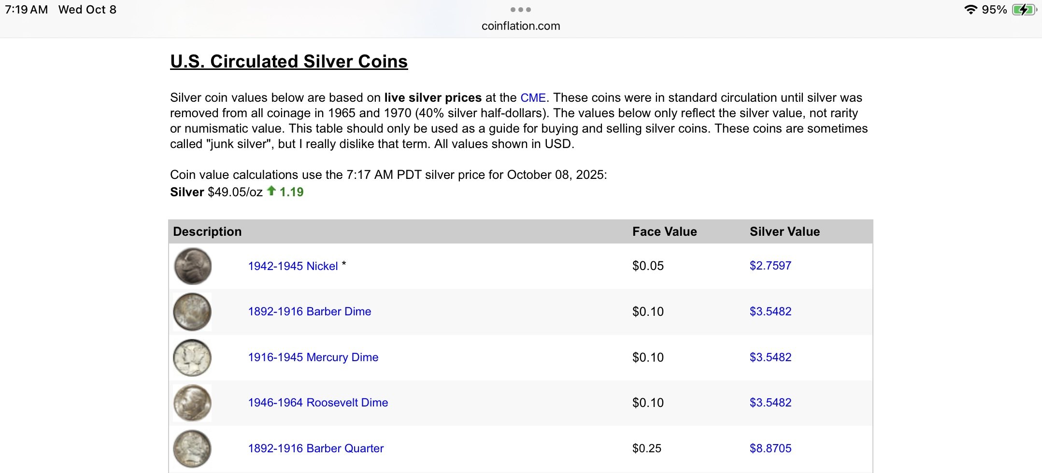Click the $8.8705 quarter silver value

[771, 448]
